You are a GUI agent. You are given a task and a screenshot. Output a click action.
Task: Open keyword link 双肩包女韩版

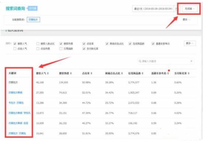pos(16,93)
